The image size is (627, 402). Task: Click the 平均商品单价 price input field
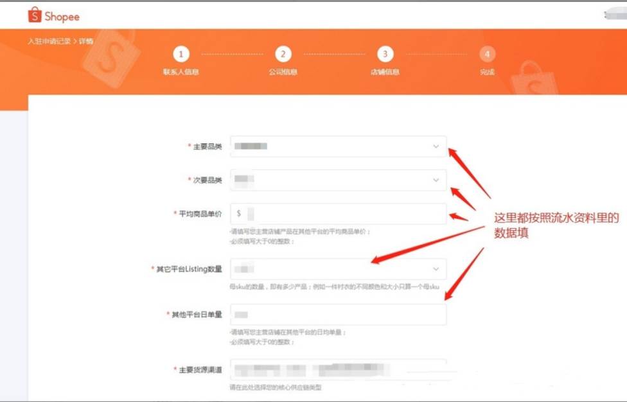(x=339, y=213)
